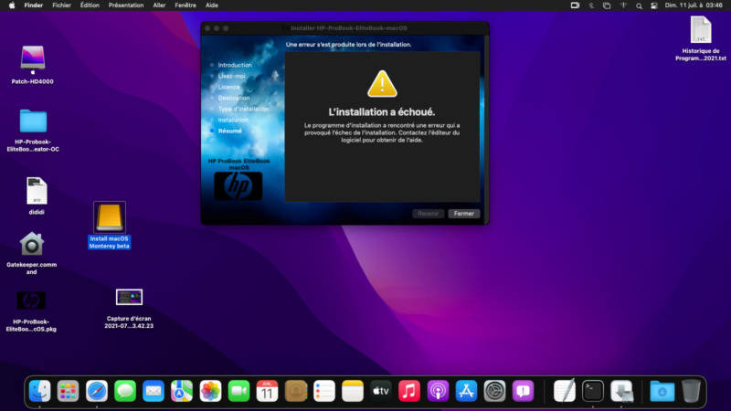Select the Gatekeeper.command desktop file
Screen dimensions: 731x411
coord(32,244)
